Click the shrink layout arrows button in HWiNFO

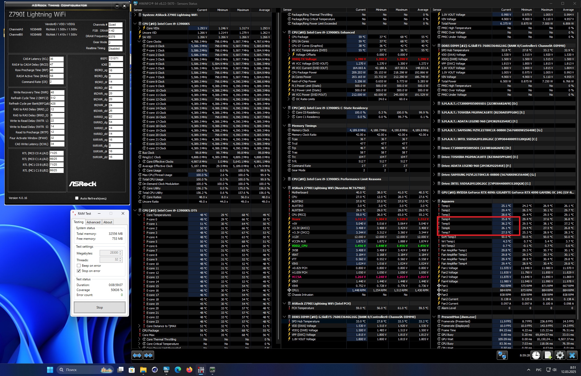point(148,355)
